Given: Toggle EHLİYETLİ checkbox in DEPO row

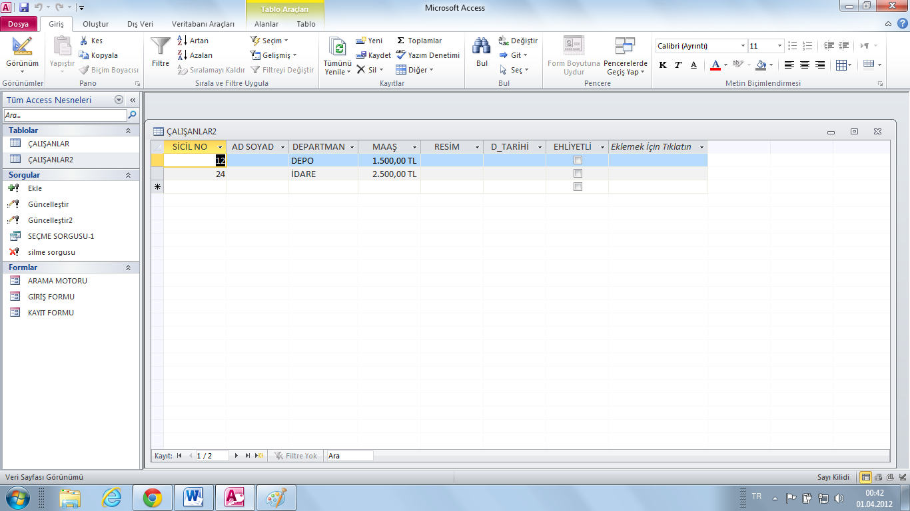Looking at the screenshot, I should 578,160.
